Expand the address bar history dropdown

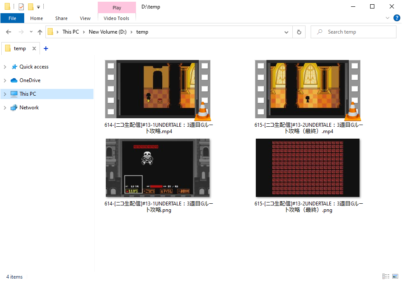click(x=286, y=31)
